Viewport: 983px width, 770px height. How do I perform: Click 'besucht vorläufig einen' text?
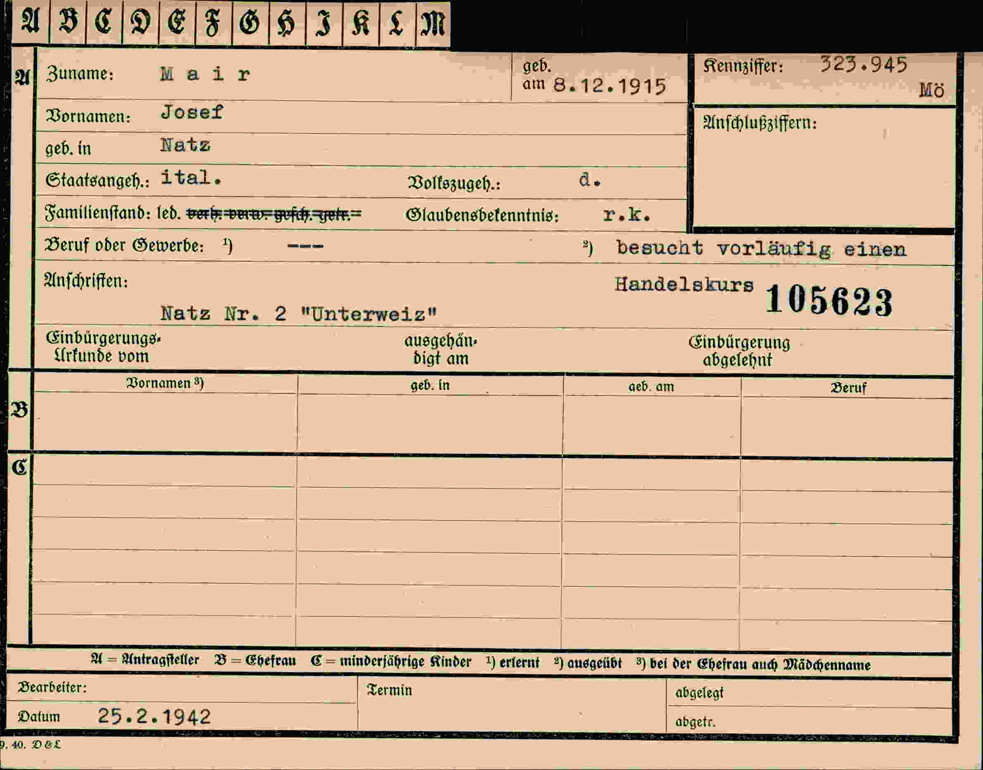point(761,248)
